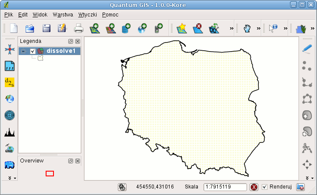This screenshot has width=317, height=195.
Task: Click the scissors Split Features tool
Action: [307, 148]
